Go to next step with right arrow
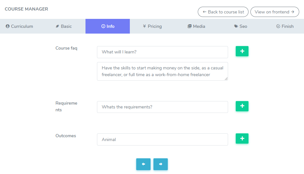 pos(160,164)
